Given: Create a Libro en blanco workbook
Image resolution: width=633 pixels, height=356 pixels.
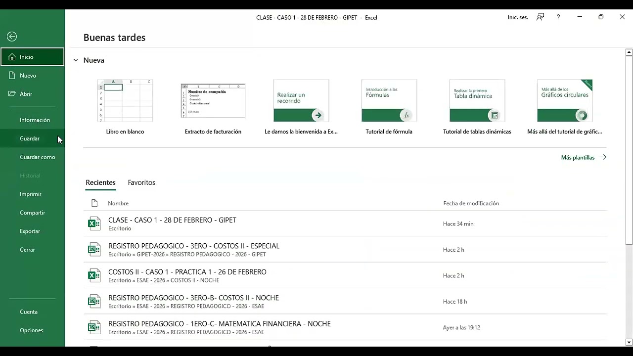Looking at the screenshot, I should pos(125,107).
